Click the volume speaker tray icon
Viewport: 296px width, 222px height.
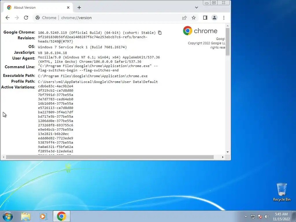(267, 217)
